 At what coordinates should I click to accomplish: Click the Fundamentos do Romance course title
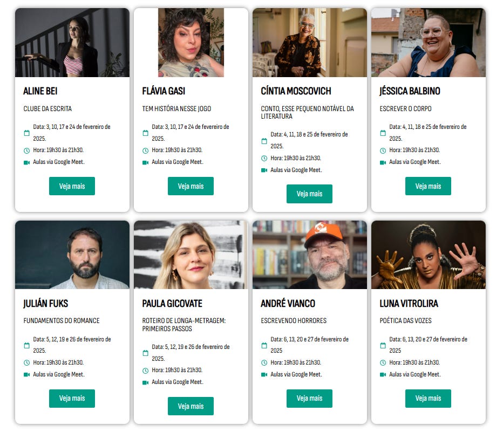[62, 321]
